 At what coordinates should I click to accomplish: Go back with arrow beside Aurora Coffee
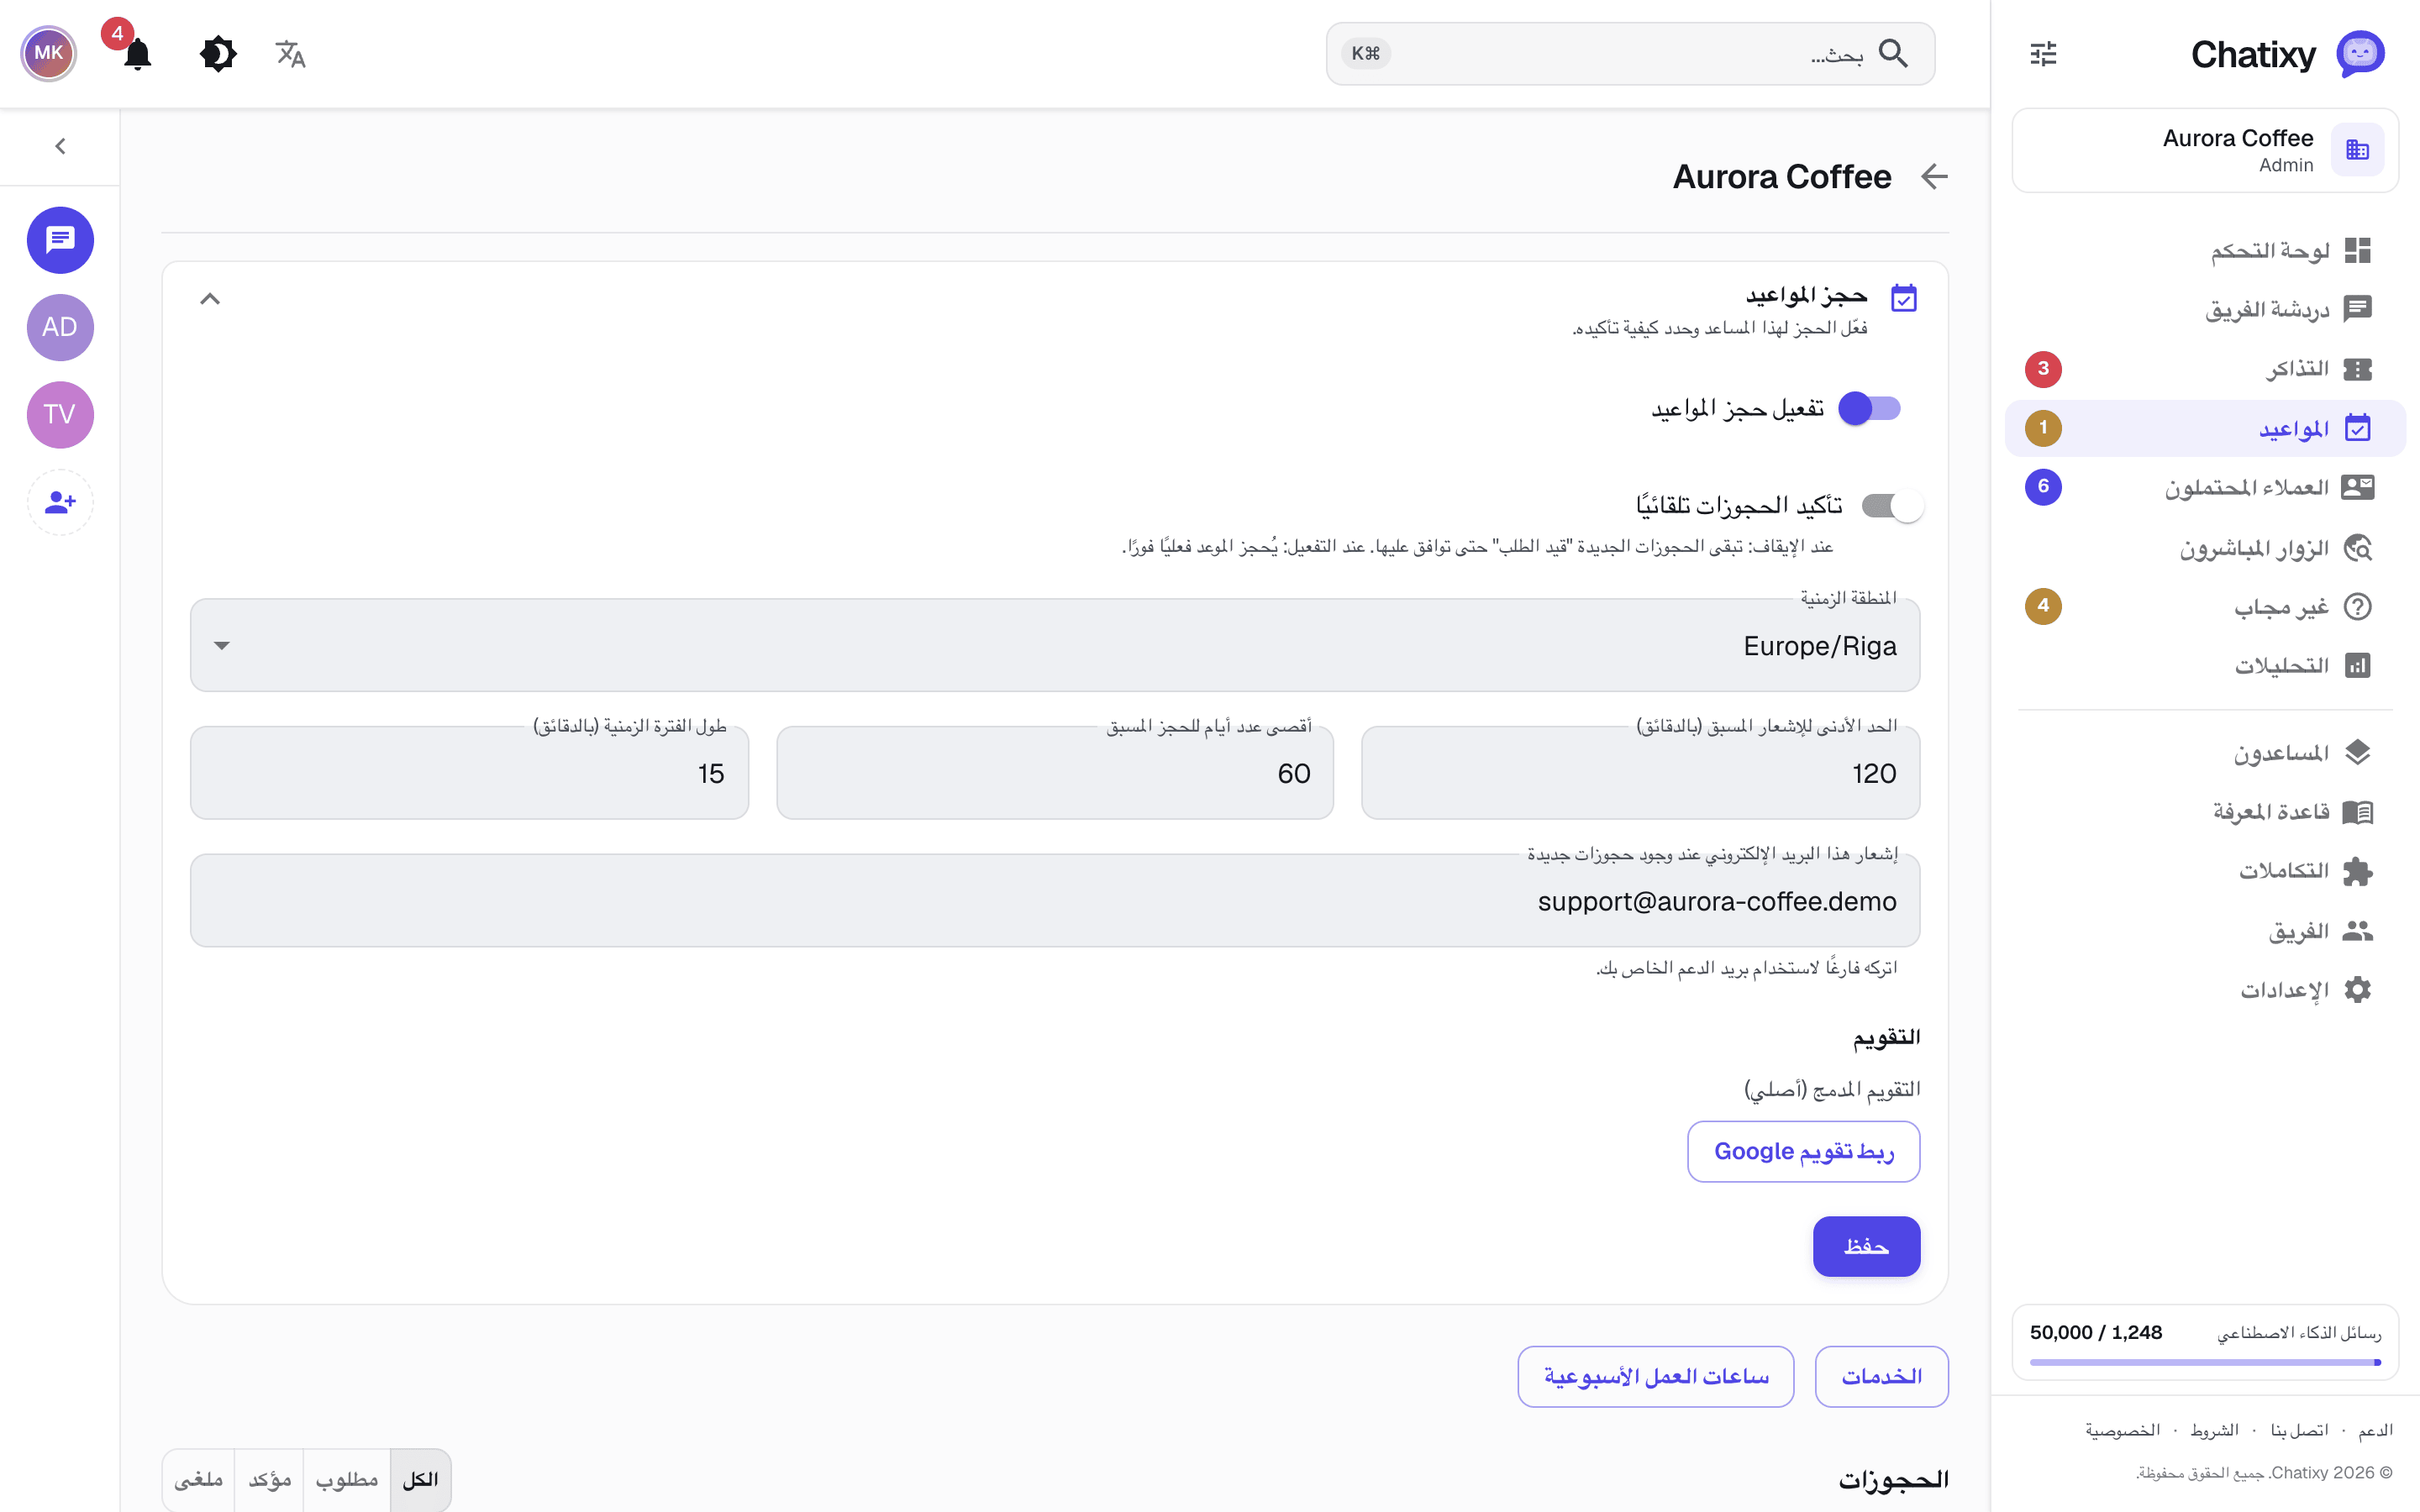pos(1934,177)
